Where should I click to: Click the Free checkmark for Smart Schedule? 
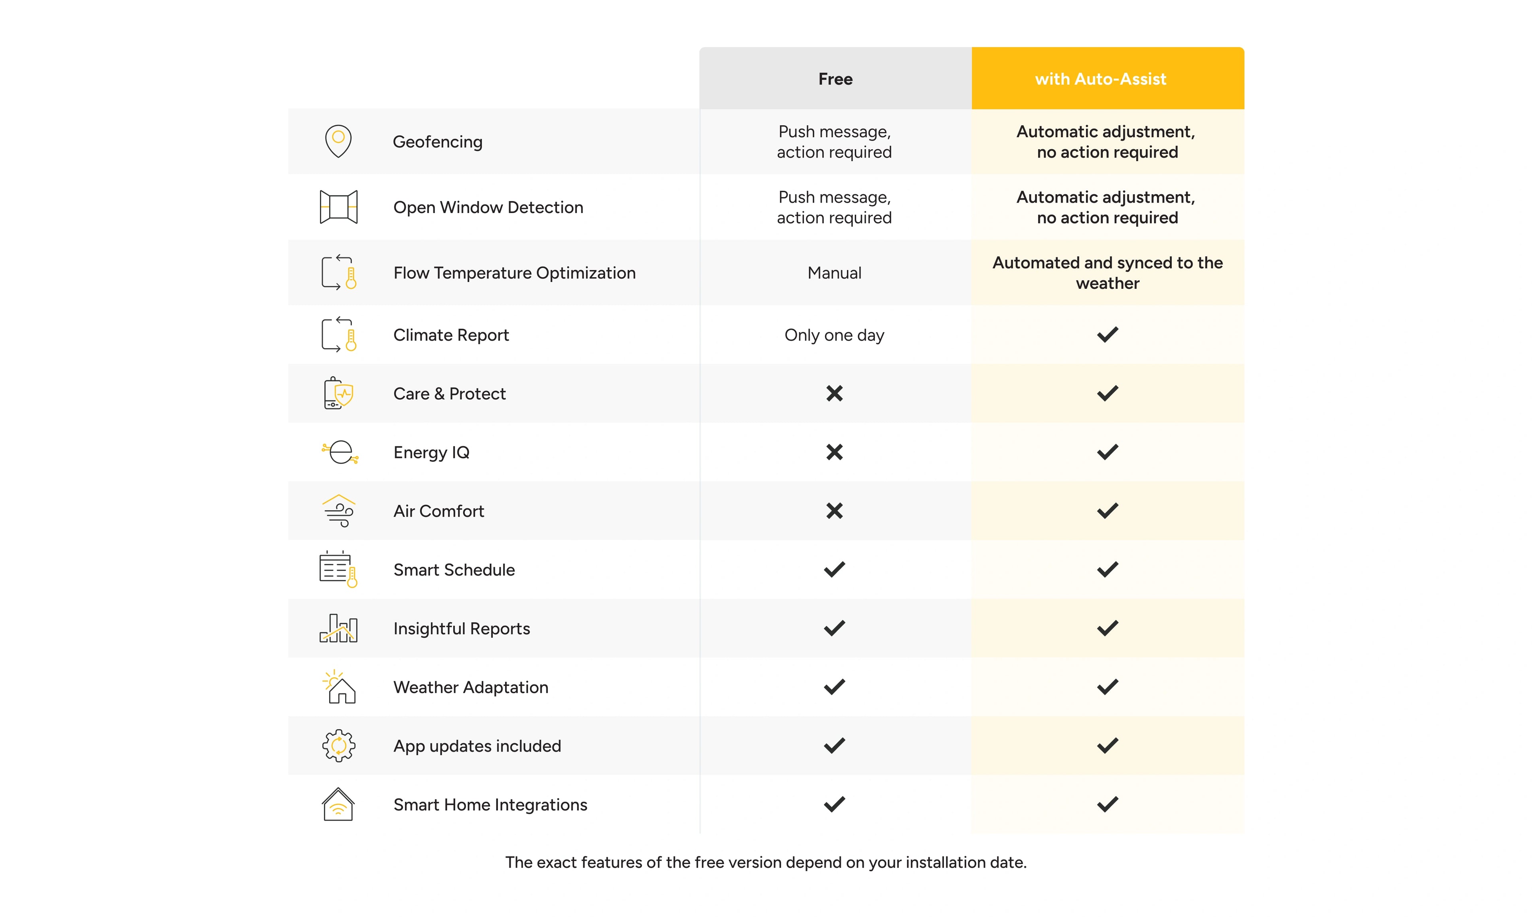click(834, 570)
